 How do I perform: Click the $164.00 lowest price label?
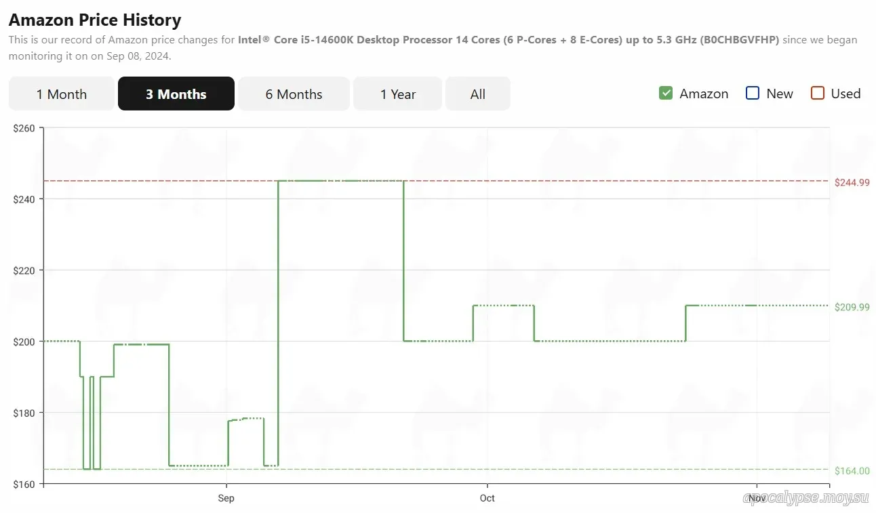click(852, 471)
